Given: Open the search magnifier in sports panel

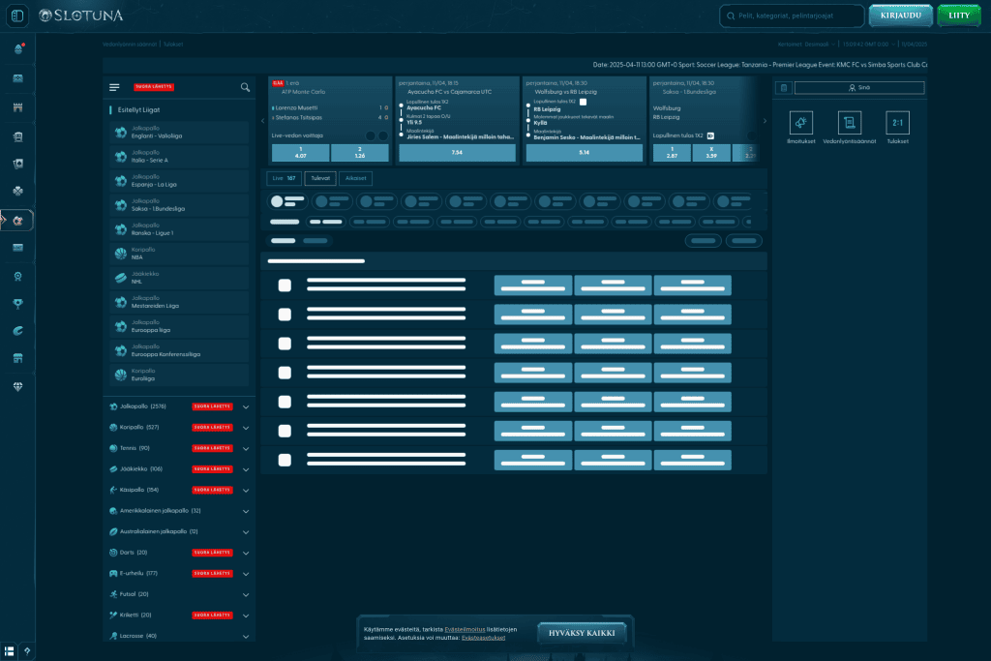Looking at the screenshot, I should click(245, 87).
